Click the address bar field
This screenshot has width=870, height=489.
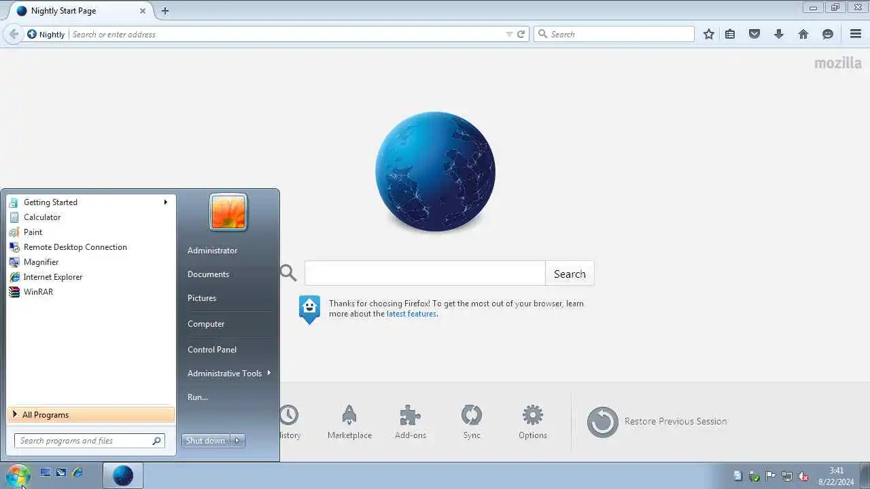(x=287, y=34)
